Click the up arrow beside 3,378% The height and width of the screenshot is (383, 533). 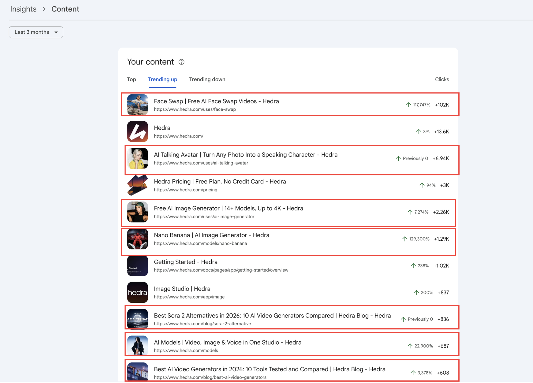click(x=413, y=373)
